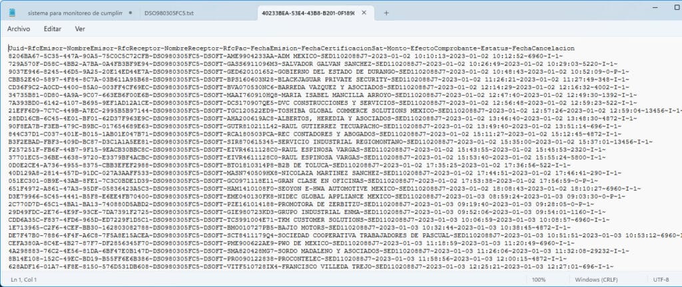Close the active 40233BEA tab
The width and height of the screenshot is (682, 287).
pyautogui.click(x=364, y=13)
